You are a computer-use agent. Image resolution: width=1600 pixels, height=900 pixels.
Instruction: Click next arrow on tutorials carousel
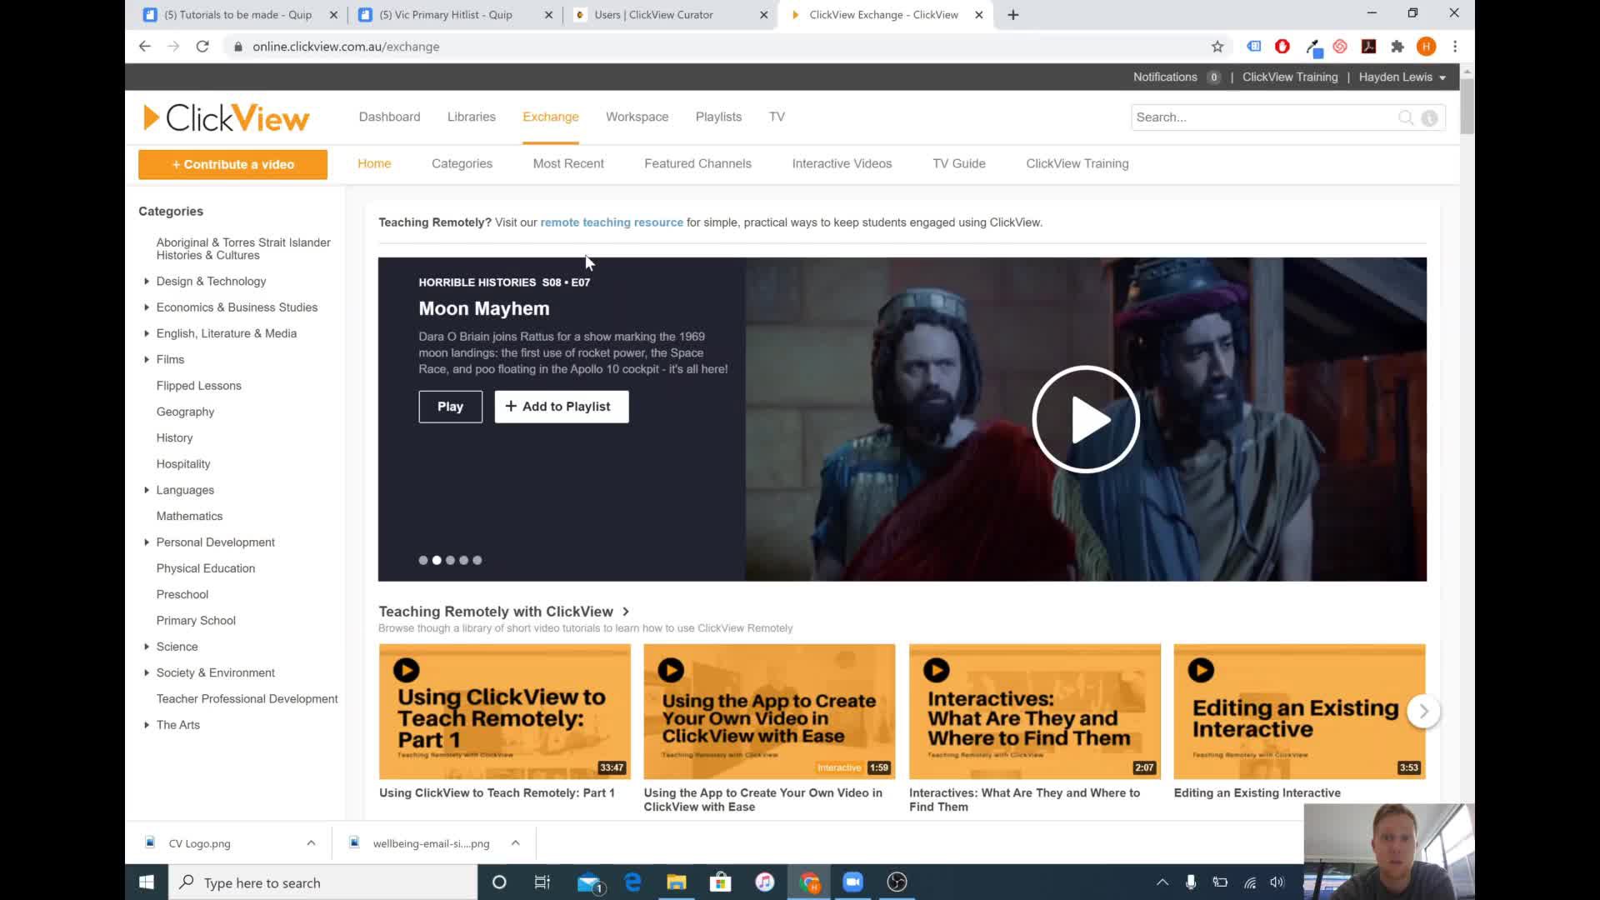(1423, 711)
